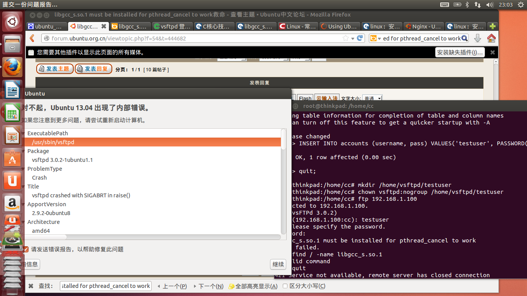Click the keyboard indicator in top panel

(x=444, y=5)
